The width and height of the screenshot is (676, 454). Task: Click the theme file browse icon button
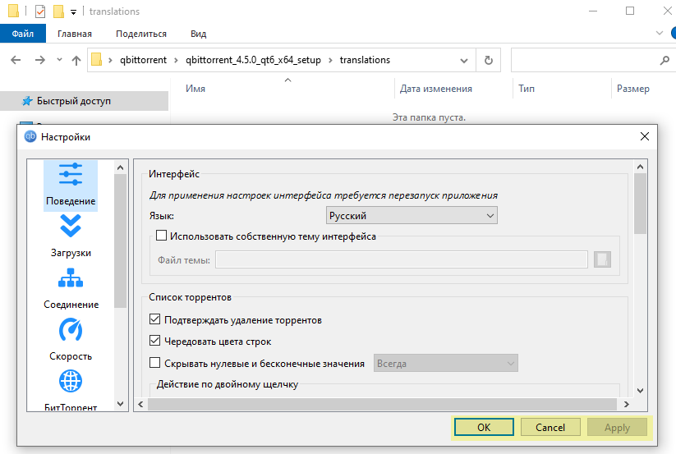tap(604, 260)
